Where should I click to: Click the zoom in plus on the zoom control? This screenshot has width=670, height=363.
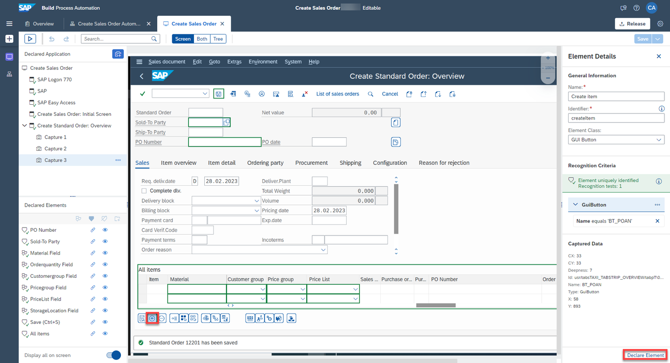coord(548,58)
